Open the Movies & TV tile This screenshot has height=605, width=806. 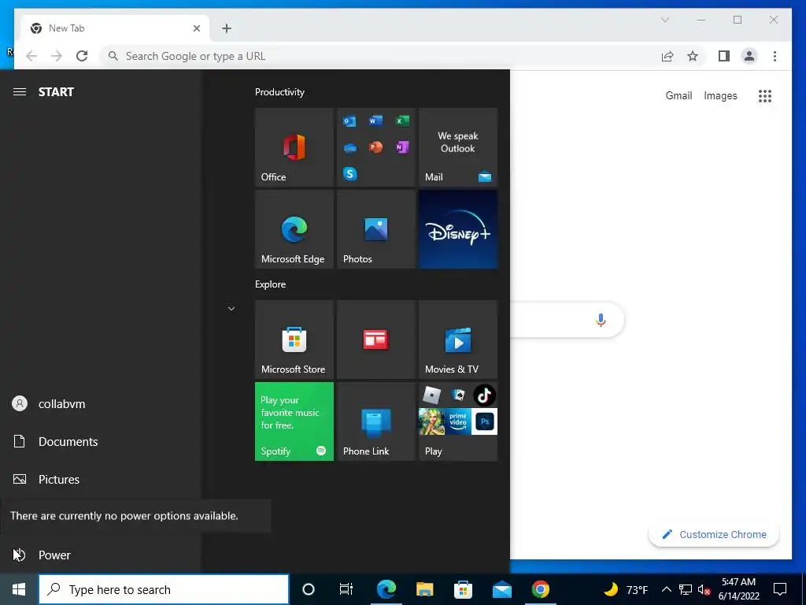[x=458, y=340]
